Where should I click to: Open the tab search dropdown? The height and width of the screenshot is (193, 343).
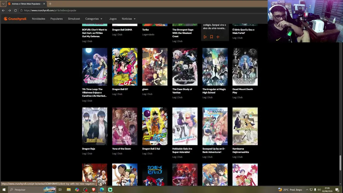click(x=3, y=4)
